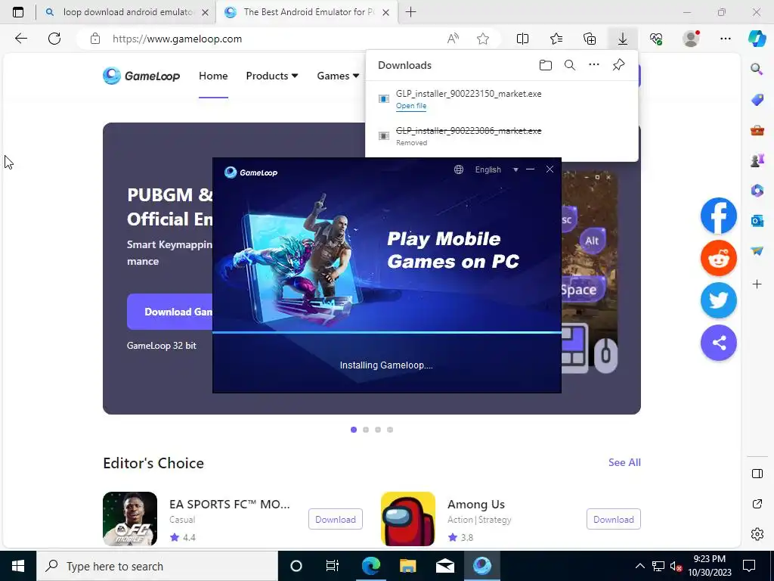
Task: Open the Outlook sidebar icon
Action: (757, 220)
